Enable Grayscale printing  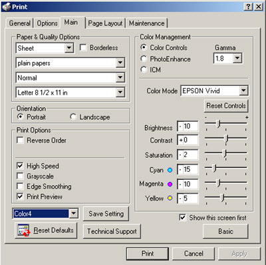tap(20, 176)
